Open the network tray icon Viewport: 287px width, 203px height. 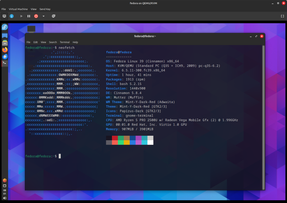(x=5, y=186)
